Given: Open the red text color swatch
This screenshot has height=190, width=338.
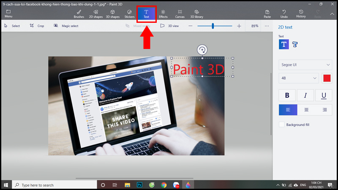Looking at the screenshot, I should pyautogui.click(x=327, y=78).
